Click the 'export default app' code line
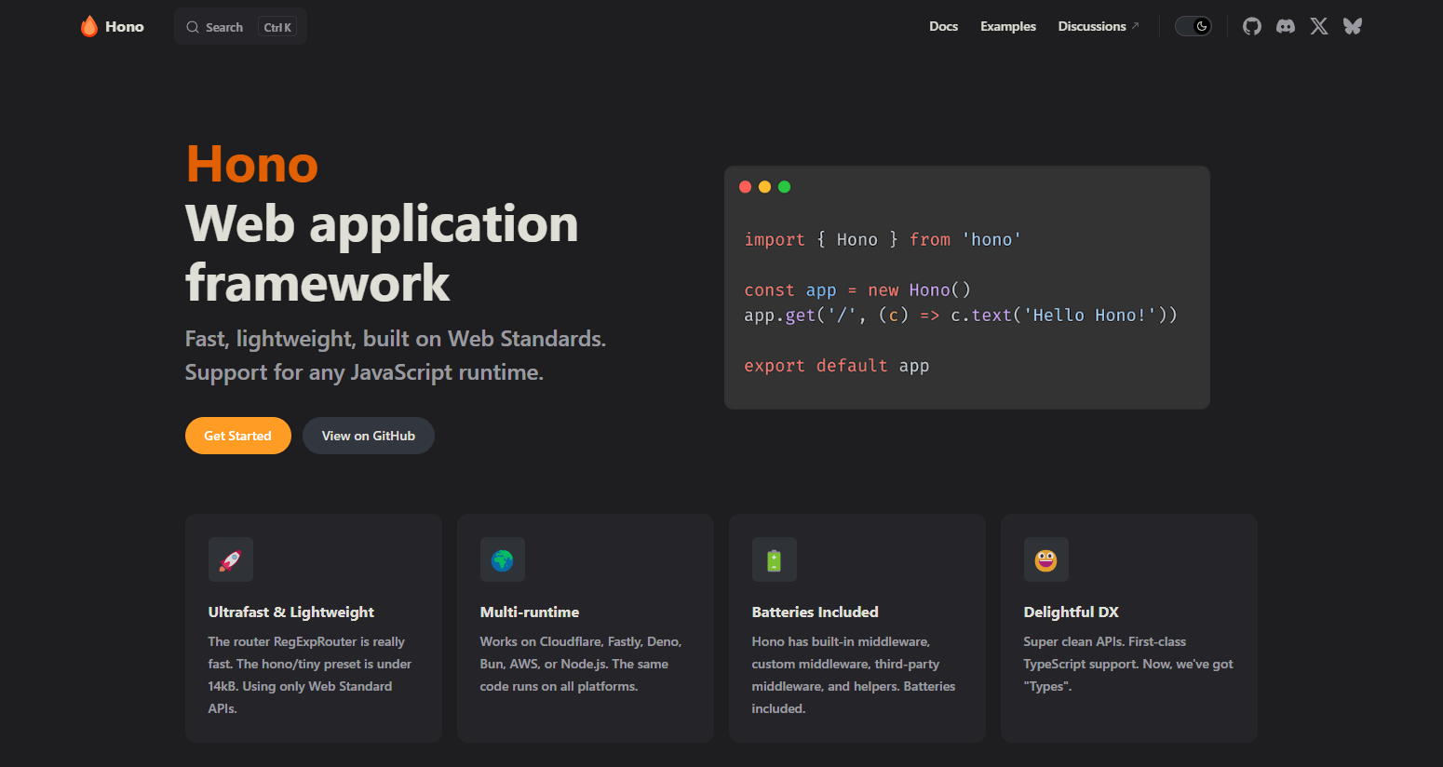 click(x=836, y=366)
